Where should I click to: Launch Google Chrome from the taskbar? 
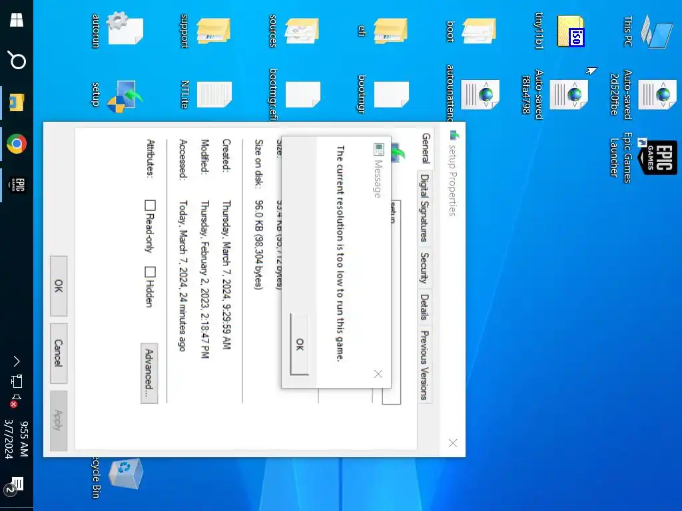coord(17,144)
